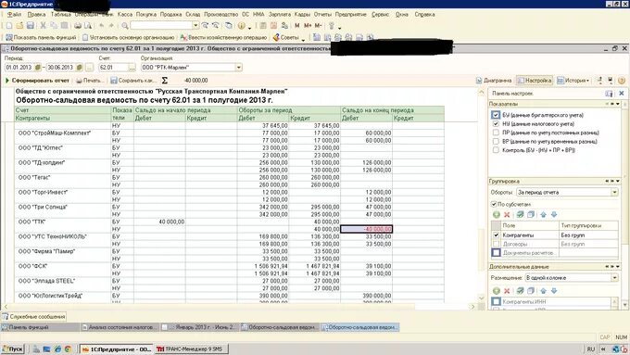Image resolution: width=630 pixels, height=355 pixels.
Task: Open the Отчеты menu
Action: [322, 14]
